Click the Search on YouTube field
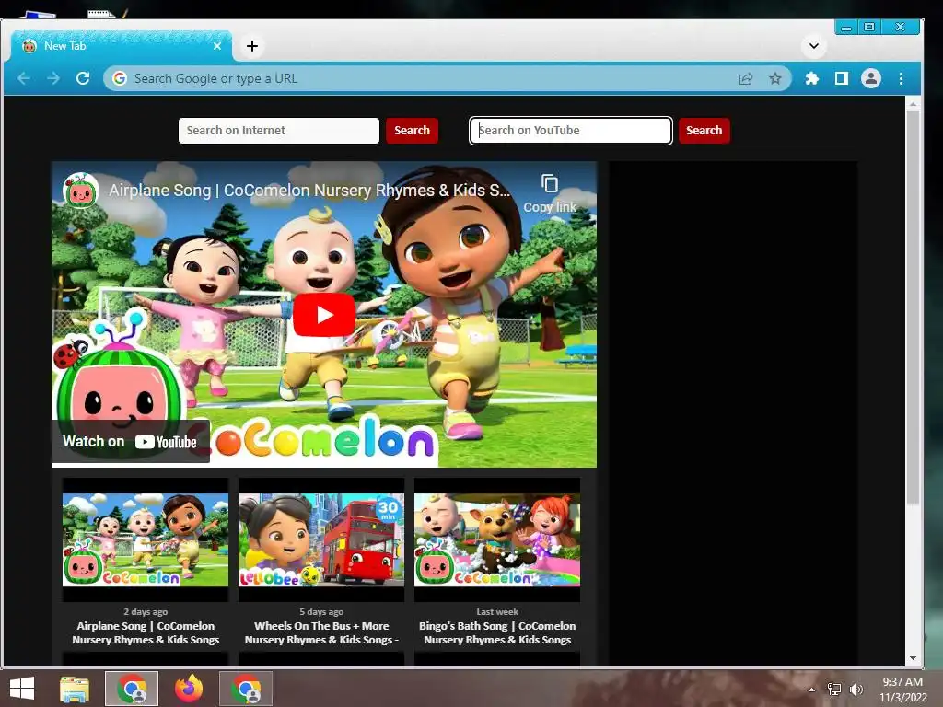943x707 pixels. [571, 131]
